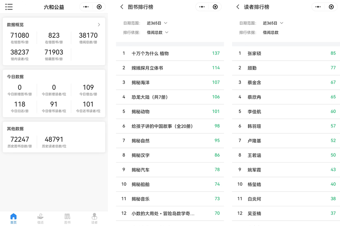Select the 借还 borrow-return tab icon
The image size is (340, 226).
[x=40, y=217]
